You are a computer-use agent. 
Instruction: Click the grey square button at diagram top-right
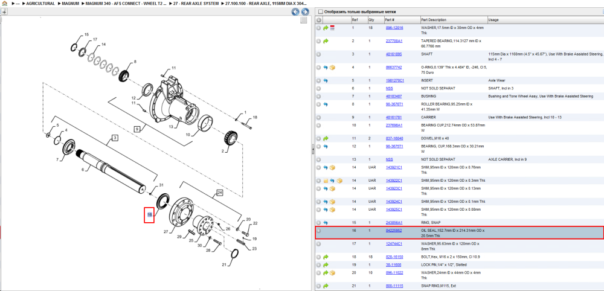(x=304, y=20)
